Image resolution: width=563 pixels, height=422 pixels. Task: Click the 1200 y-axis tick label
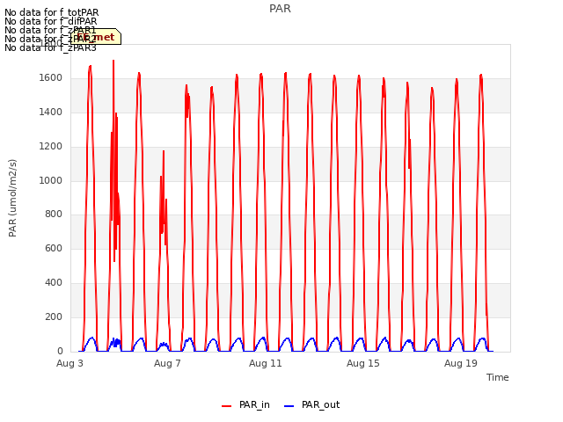coord(51,147)
